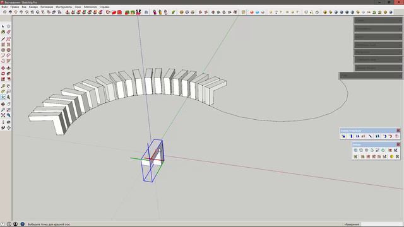Select the Rotated Rectangle tool
Screen dimensions: 404x227
point(8,45)
